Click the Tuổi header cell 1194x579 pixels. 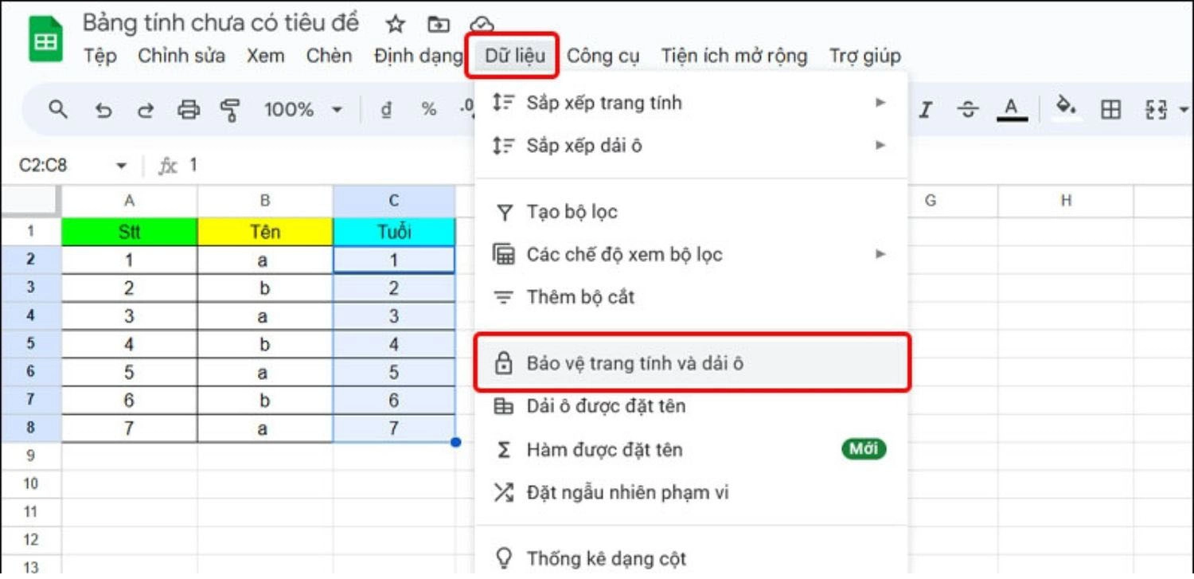click(394, 232)
